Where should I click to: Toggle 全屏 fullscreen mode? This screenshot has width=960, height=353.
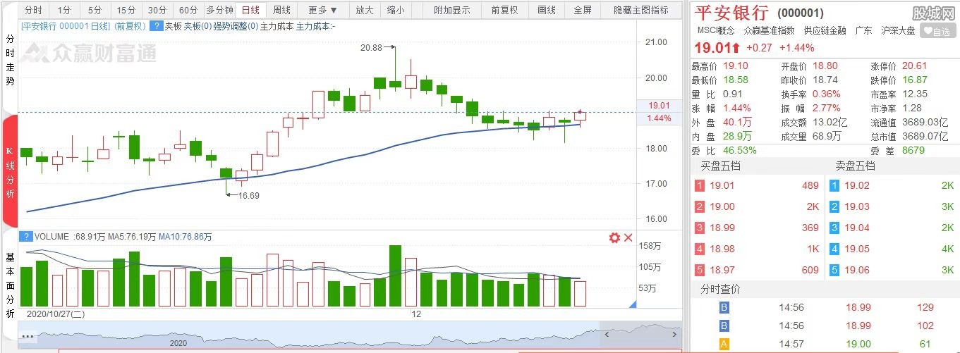tap(583, 10)
